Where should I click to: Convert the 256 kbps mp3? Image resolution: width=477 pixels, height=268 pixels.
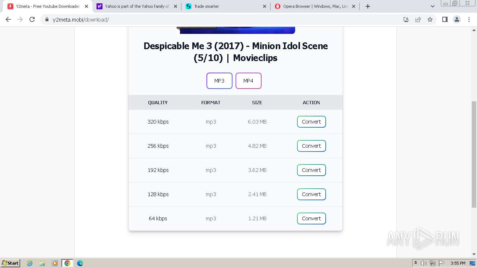312,146
